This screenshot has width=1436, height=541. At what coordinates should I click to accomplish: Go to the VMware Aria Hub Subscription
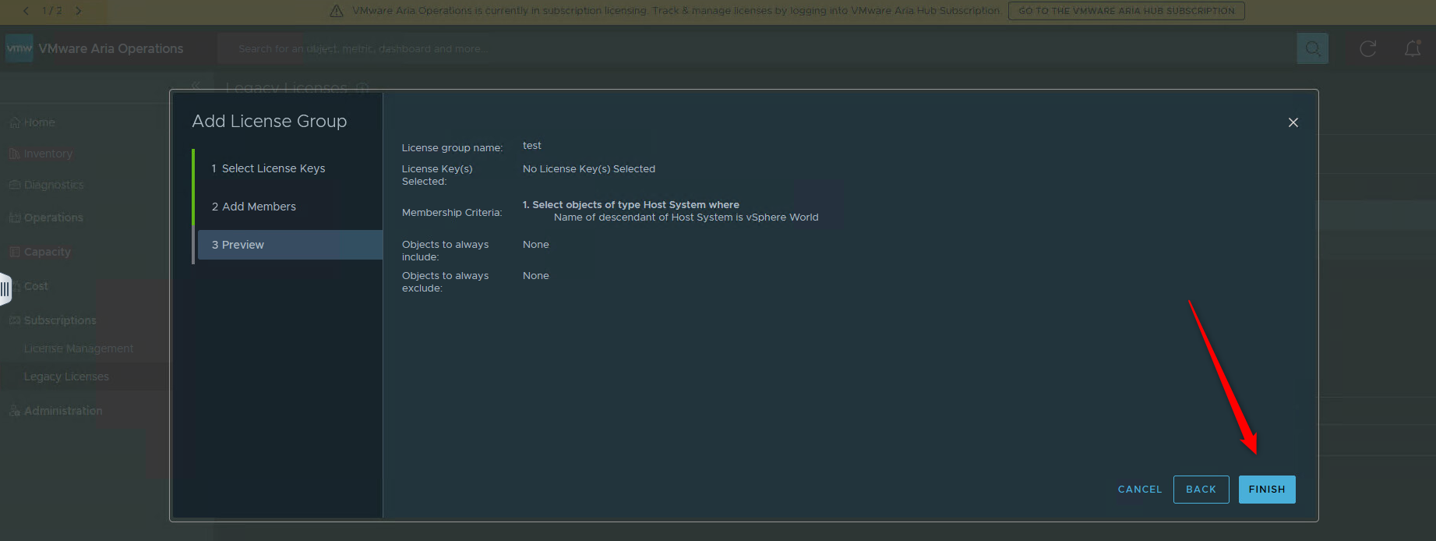click(x=1126, y=11)
